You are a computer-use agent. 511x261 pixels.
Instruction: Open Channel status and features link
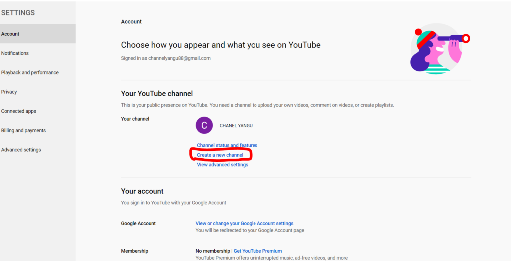(227, 145)
